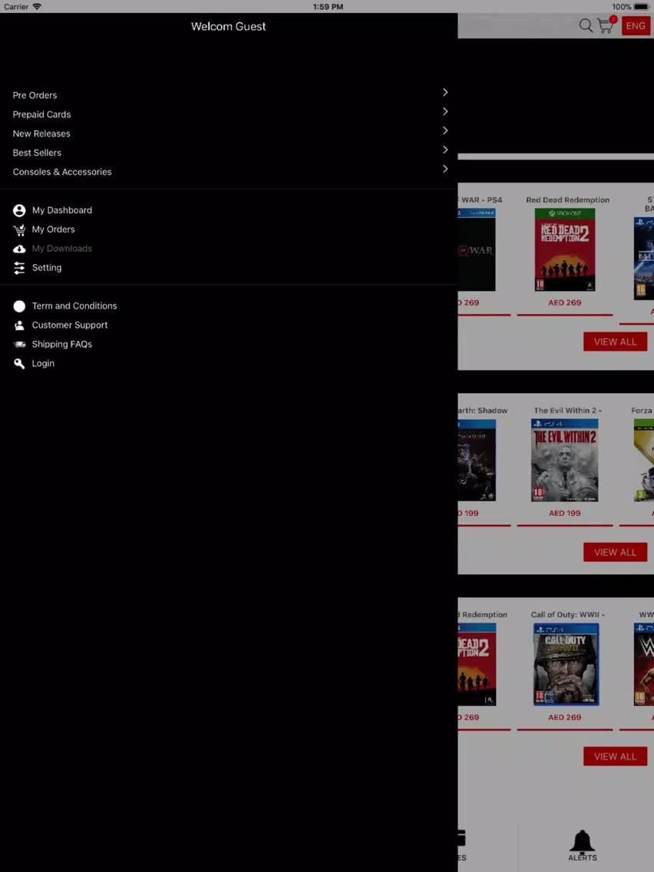
Task: Open the shopping cart icon
Action: (x=606, y=26)
